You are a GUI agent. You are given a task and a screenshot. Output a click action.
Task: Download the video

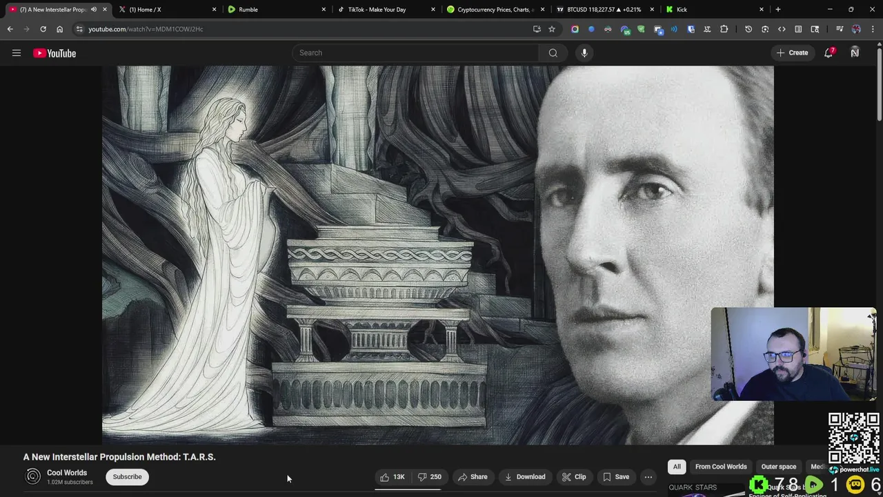click(x=525, y=477)
